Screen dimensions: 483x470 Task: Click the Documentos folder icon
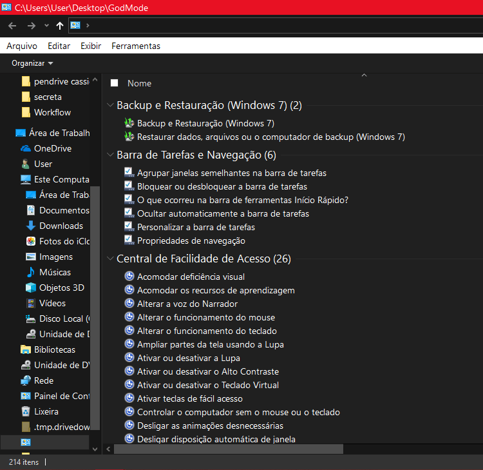tap(31, 210)
